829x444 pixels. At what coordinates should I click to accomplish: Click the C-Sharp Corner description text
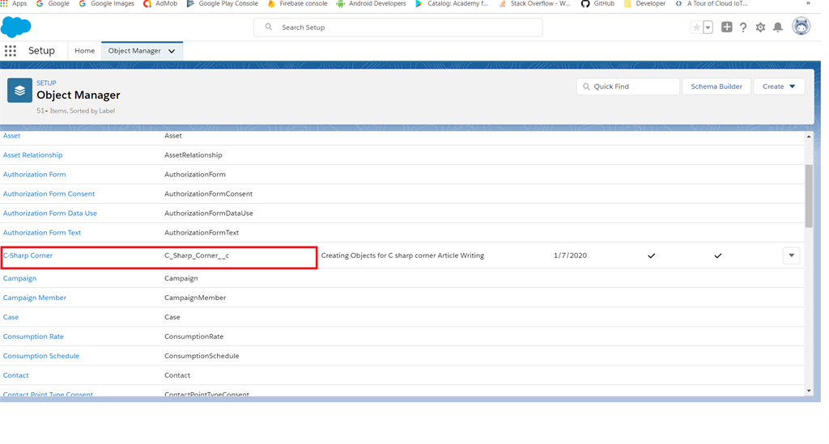(x=402, y=256)
